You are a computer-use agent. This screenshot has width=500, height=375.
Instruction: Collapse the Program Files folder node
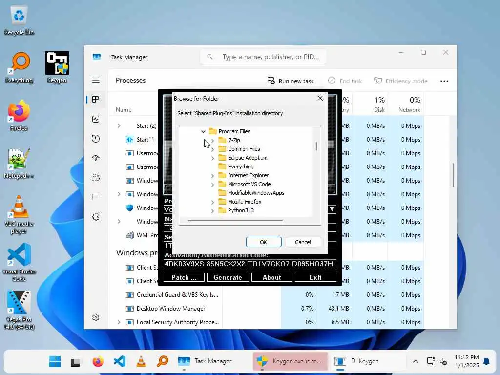[204, 131]
